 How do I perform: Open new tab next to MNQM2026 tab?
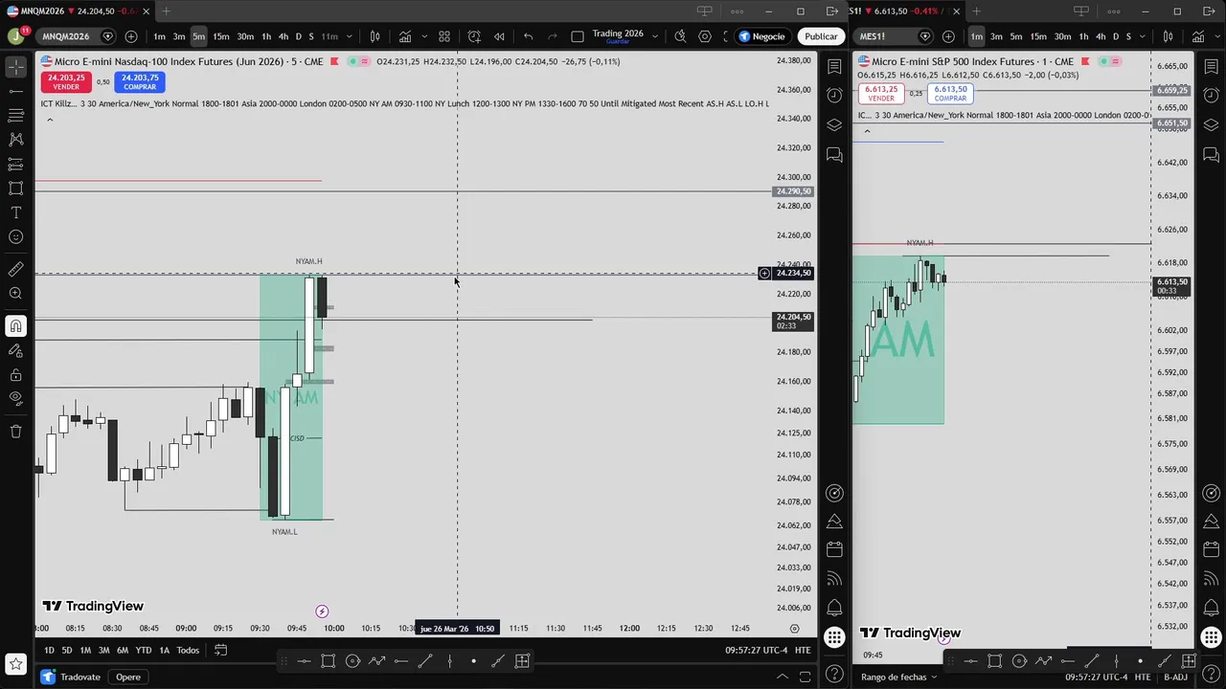[166, 11]
